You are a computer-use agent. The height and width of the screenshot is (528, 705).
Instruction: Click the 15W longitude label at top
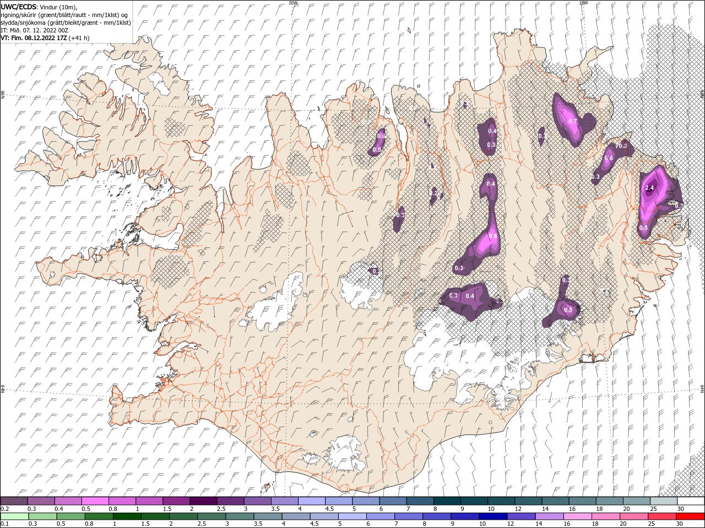coord(584,3)
